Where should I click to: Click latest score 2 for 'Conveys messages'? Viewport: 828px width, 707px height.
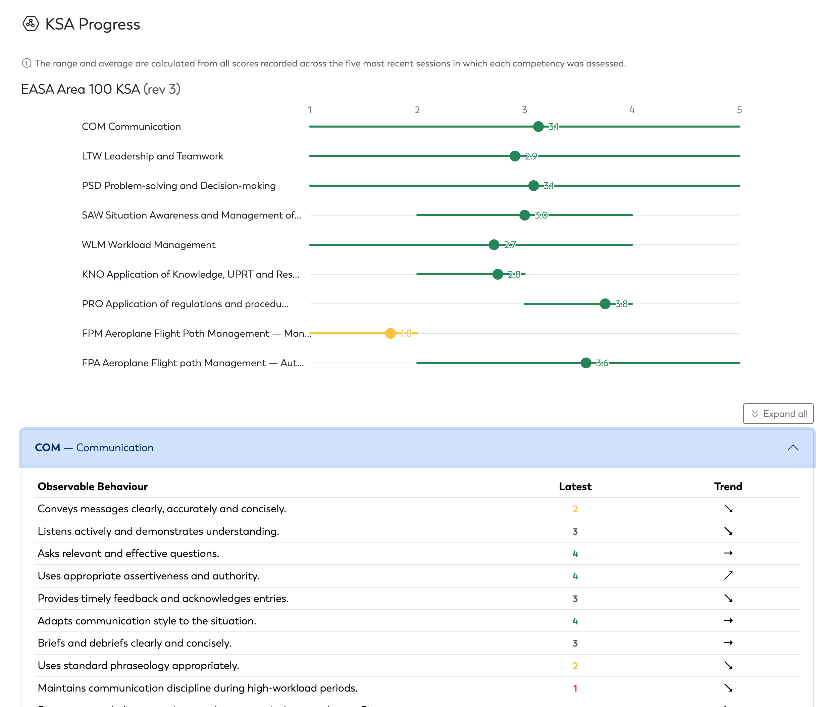pos(575,509)
